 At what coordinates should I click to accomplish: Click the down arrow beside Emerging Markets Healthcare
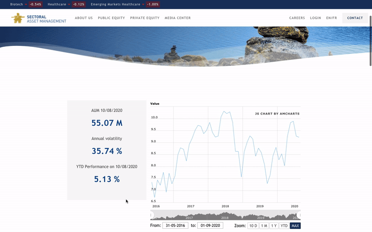click(x=144, y=4)
